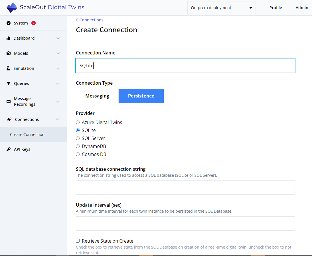Open the API Keys menu item
Screen dimensions: 312x256
tap(33, 149)
